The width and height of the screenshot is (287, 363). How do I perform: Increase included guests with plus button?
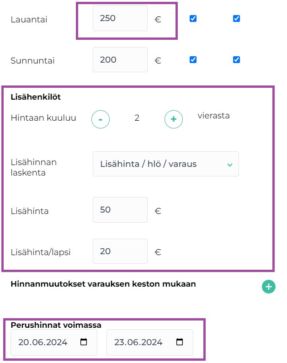(174, 119)
